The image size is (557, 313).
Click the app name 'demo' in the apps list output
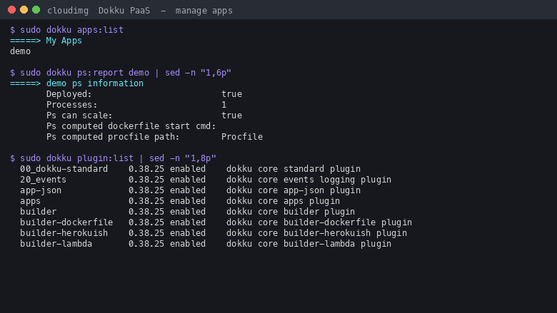click(x=20, y=51)
